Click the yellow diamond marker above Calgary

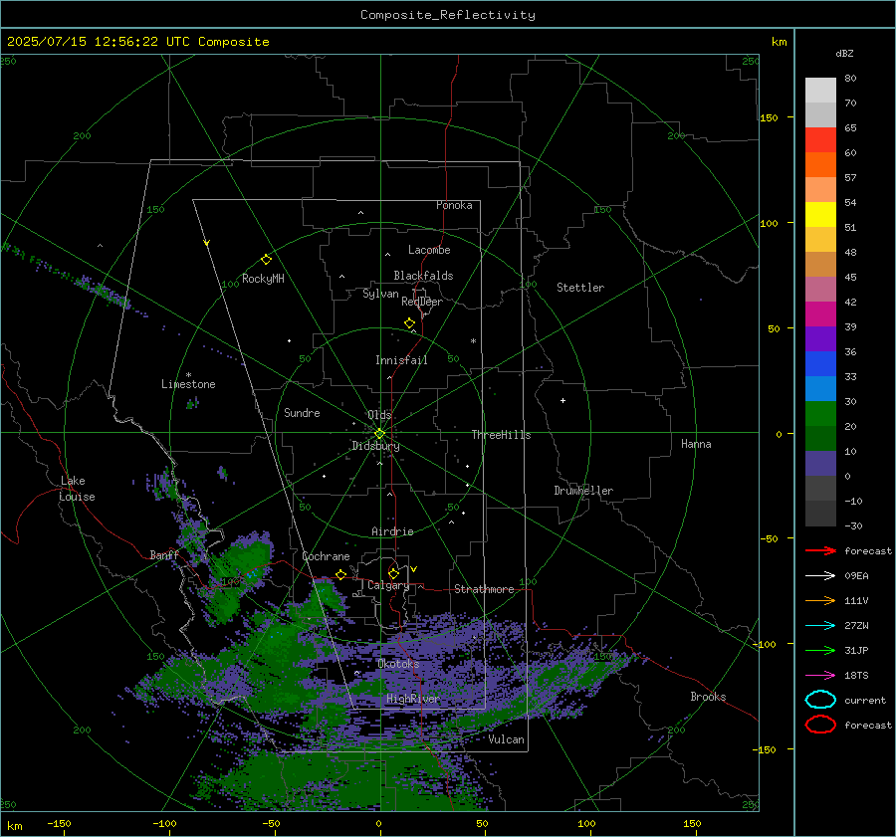point(393,573)
